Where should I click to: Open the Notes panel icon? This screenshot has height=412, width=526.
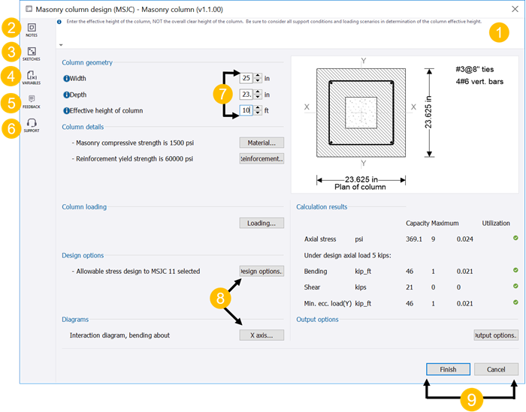tap(32, 28)
